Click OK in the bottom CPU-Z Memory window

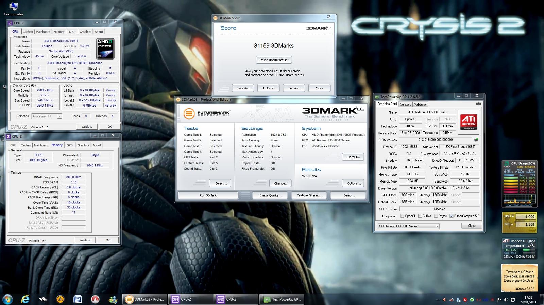pos(108,240)
